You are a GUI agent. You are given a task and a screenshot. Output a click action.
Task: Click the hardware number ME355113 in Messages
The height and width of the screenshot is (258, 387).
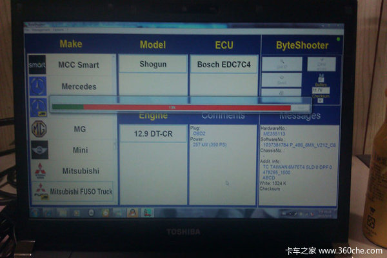(274, 134)
